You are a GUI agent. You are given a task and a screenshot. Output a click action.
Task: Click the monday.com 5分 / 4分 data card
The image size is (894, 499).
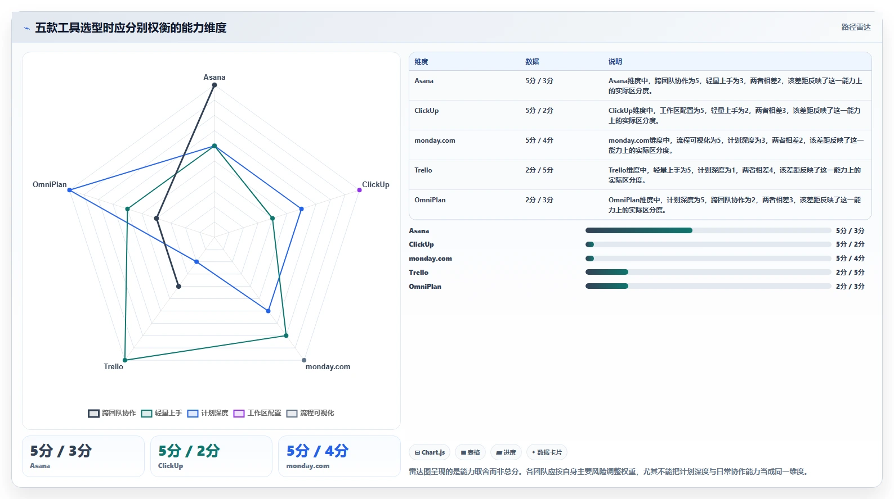[339, 456]
